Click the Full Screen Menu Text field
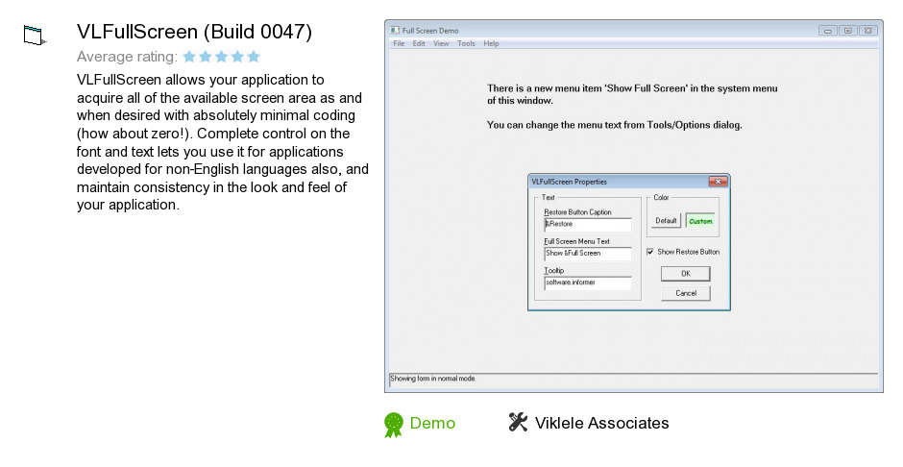The image size is (903, 467). (x=587, y=254)
